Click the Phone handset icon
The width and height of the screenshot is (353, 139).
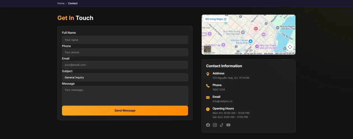[208, 86]
